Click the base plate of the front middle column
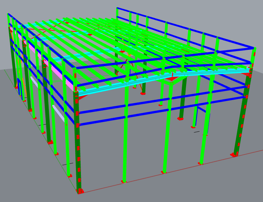 click(x=124, y=182)
